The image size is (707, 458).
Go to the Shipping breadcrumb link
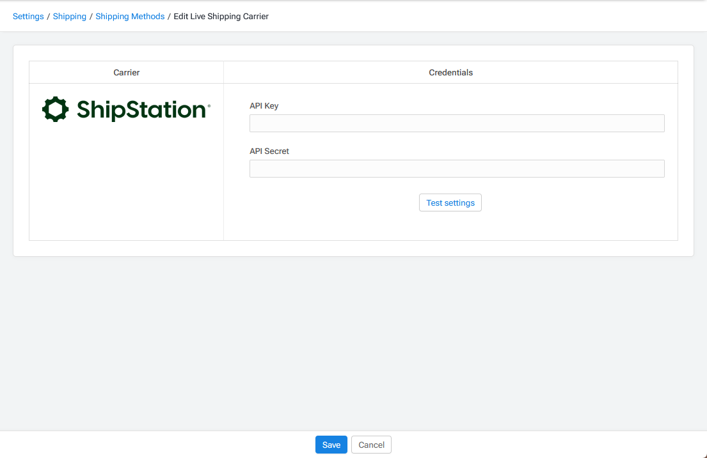(70, 16)
